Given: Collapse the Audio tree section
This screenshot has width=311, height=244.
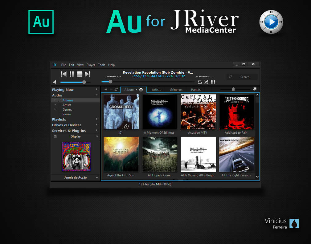Looking at the screenshot, I should 96,95.
